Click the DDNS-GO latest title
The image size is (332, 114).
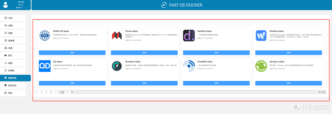[61, 31]
